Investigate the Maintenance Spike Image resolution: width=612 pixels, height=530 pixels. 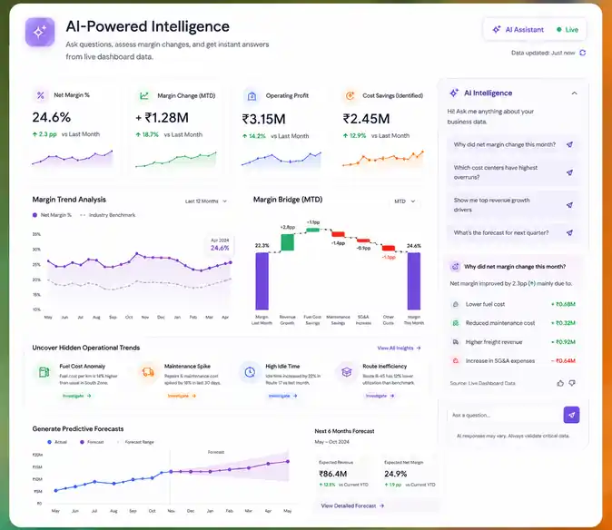coord(182,396)
